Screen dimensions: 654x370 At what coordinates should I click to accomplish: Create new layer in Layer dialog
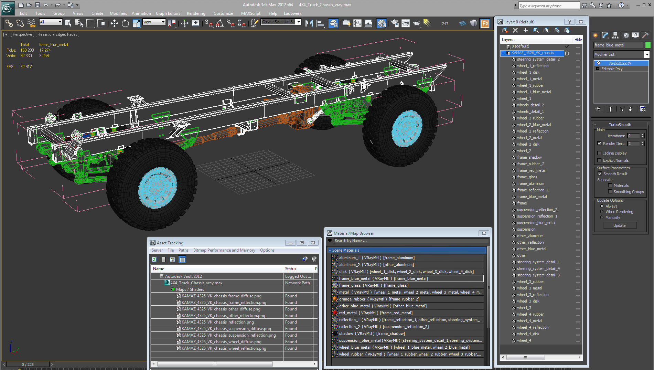pos(505,30)
